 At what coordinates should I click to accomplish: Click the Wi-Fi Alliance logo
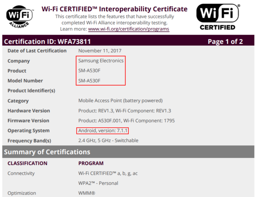click(19, 17)
